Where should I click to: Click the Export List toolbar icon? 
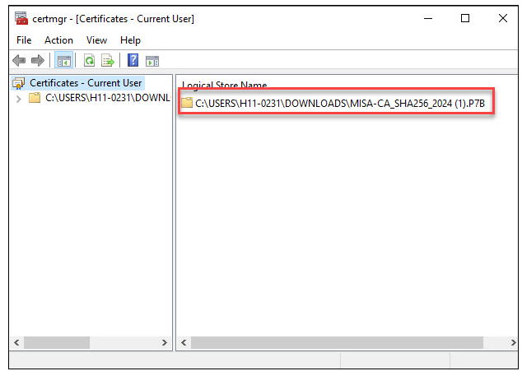coord(106,60)
